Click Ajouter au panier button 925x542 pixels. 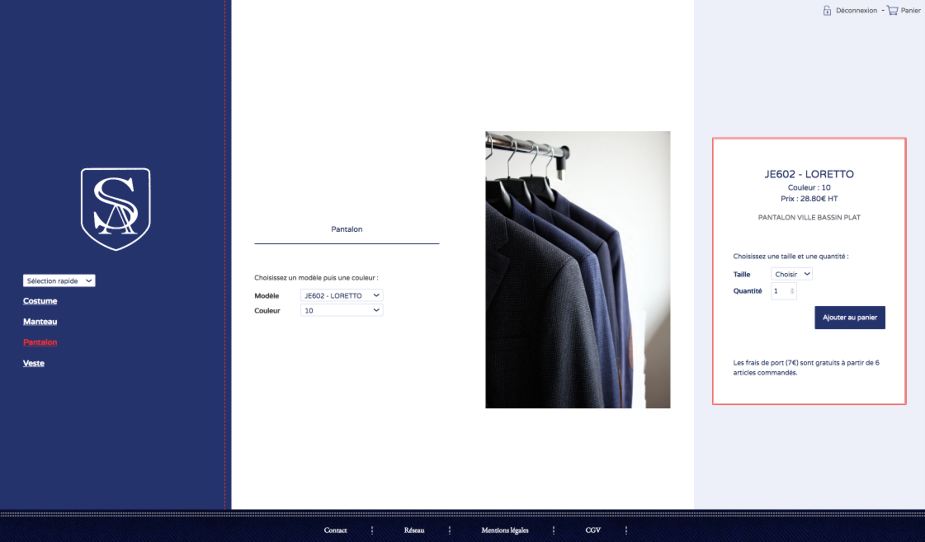[850, 317]
